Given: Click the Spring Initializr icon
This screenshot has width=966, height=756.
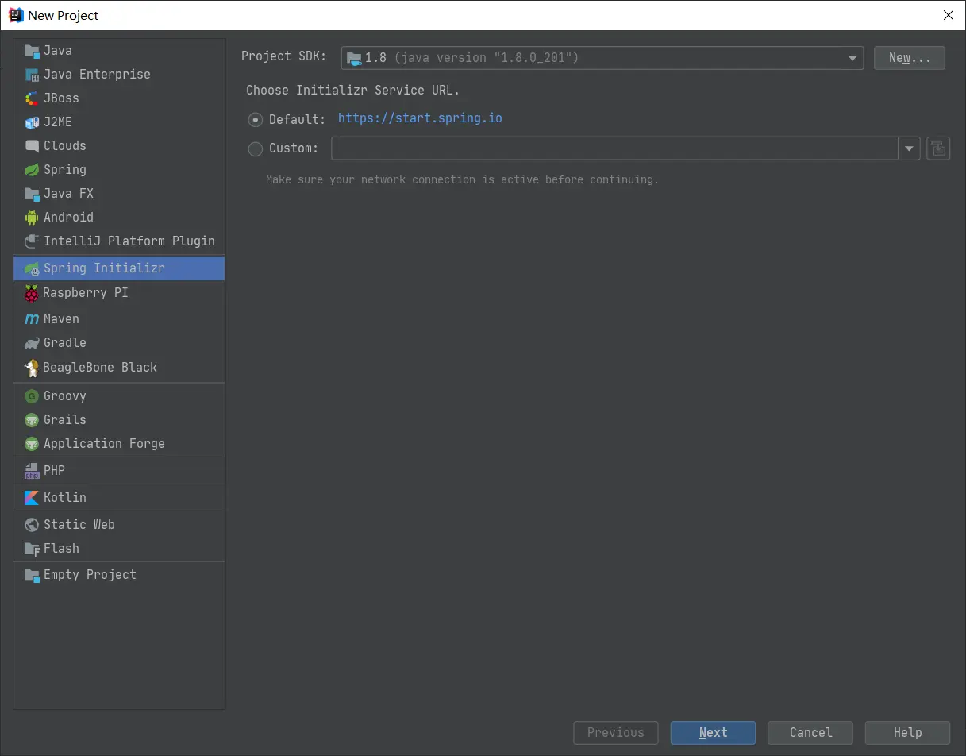Looking at the screenshot, I should [32, 268].
